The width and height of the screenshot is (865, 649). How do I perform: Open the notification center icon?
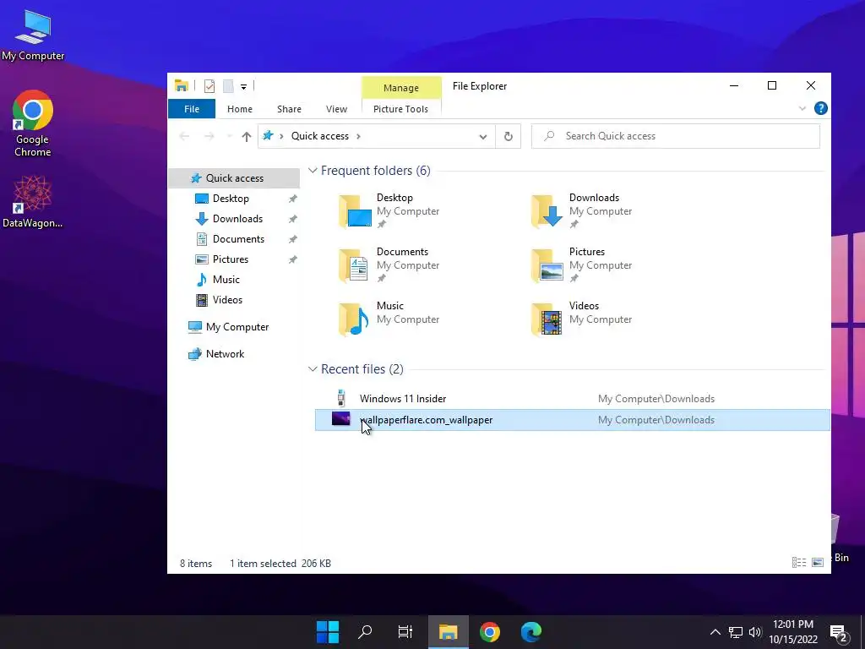coord(839,634)
